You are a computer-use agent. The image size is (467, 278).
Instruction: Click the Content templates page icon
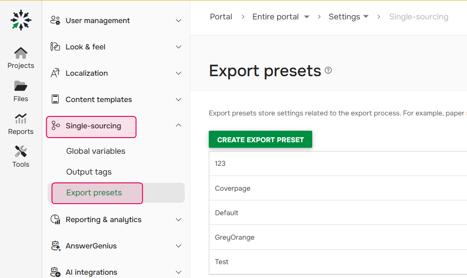point(55,99)
